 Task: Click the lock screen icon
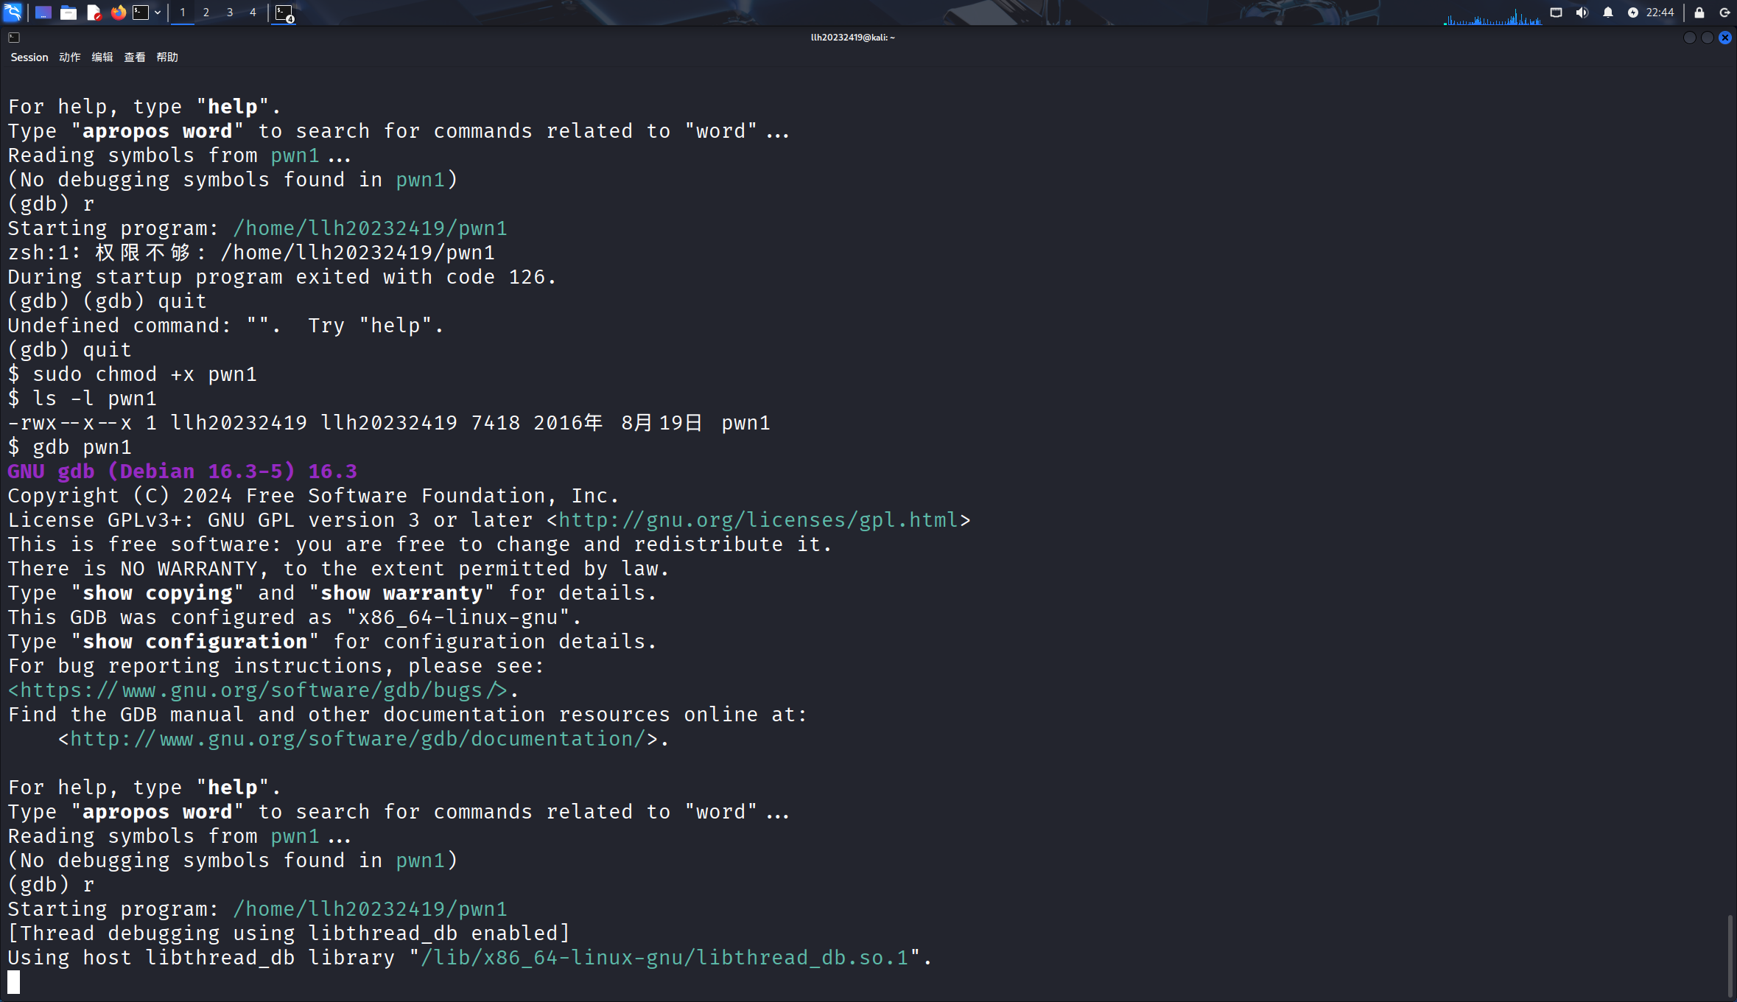1699,13
